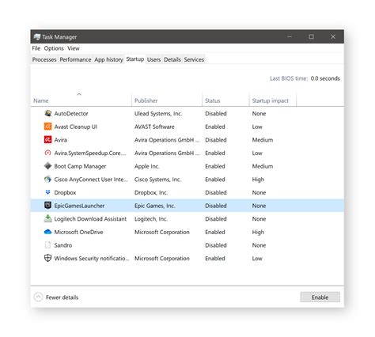Viewport: 375px width, 337px height.
Task: Click the Windows Security shield icon
Action: [x=47, y=258]
